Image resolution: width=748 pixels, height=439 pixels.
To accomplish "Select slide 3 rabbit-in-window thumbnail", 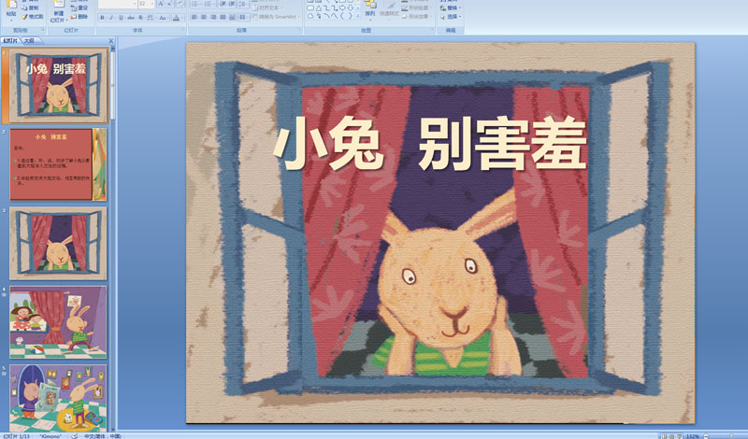I will coord(58,243).
